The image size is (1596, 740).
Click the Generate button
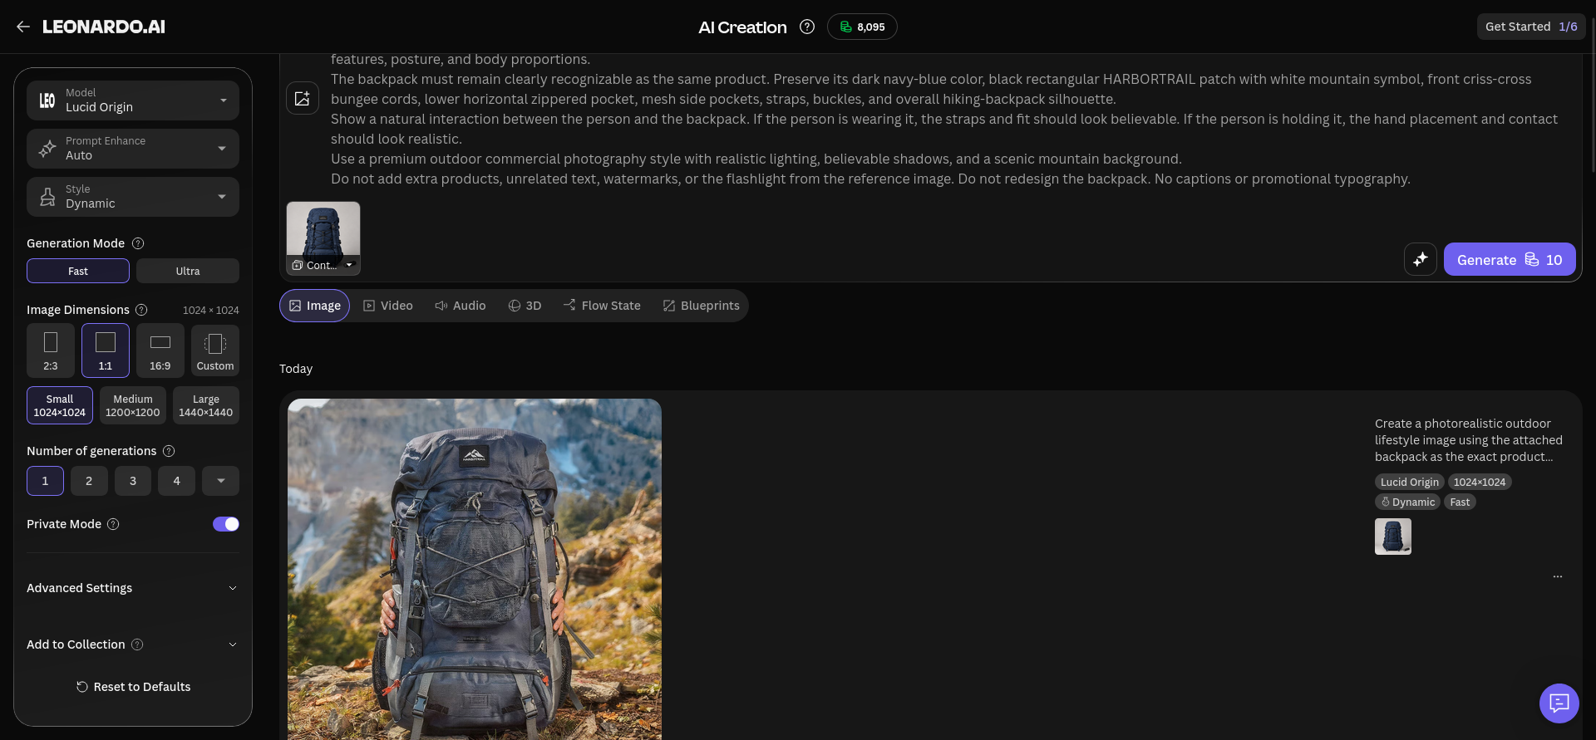[x=1510, y=259]
